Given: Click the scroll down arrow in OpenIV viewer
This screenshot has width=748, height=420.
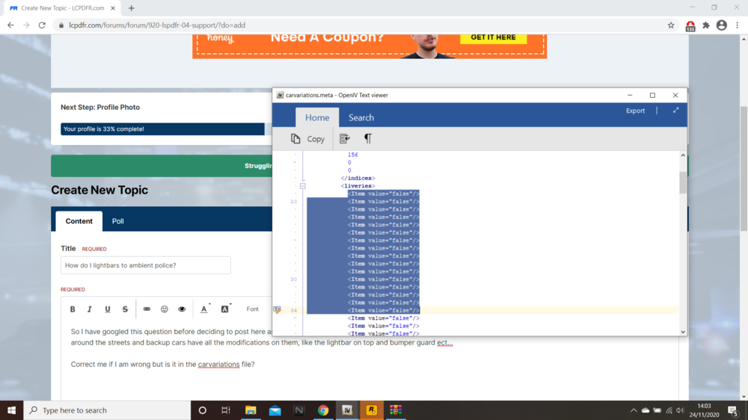Looking at the screenshot, I should click(x=683, y=332).
